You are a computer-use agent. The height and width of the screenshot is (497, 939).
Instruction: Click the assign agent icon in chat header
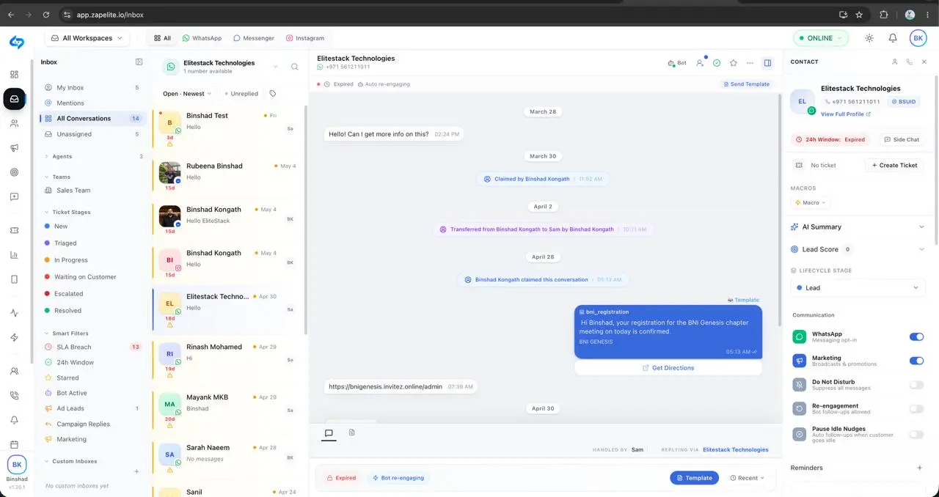pos(701,63)
